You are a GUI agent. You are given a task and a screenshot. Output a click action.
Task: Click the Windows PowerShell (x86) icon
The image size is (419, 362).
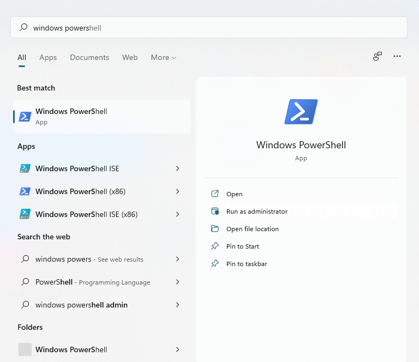pos(25,191)
